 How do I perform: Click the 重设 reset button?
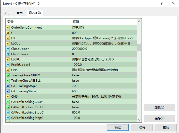click(166, 127)
